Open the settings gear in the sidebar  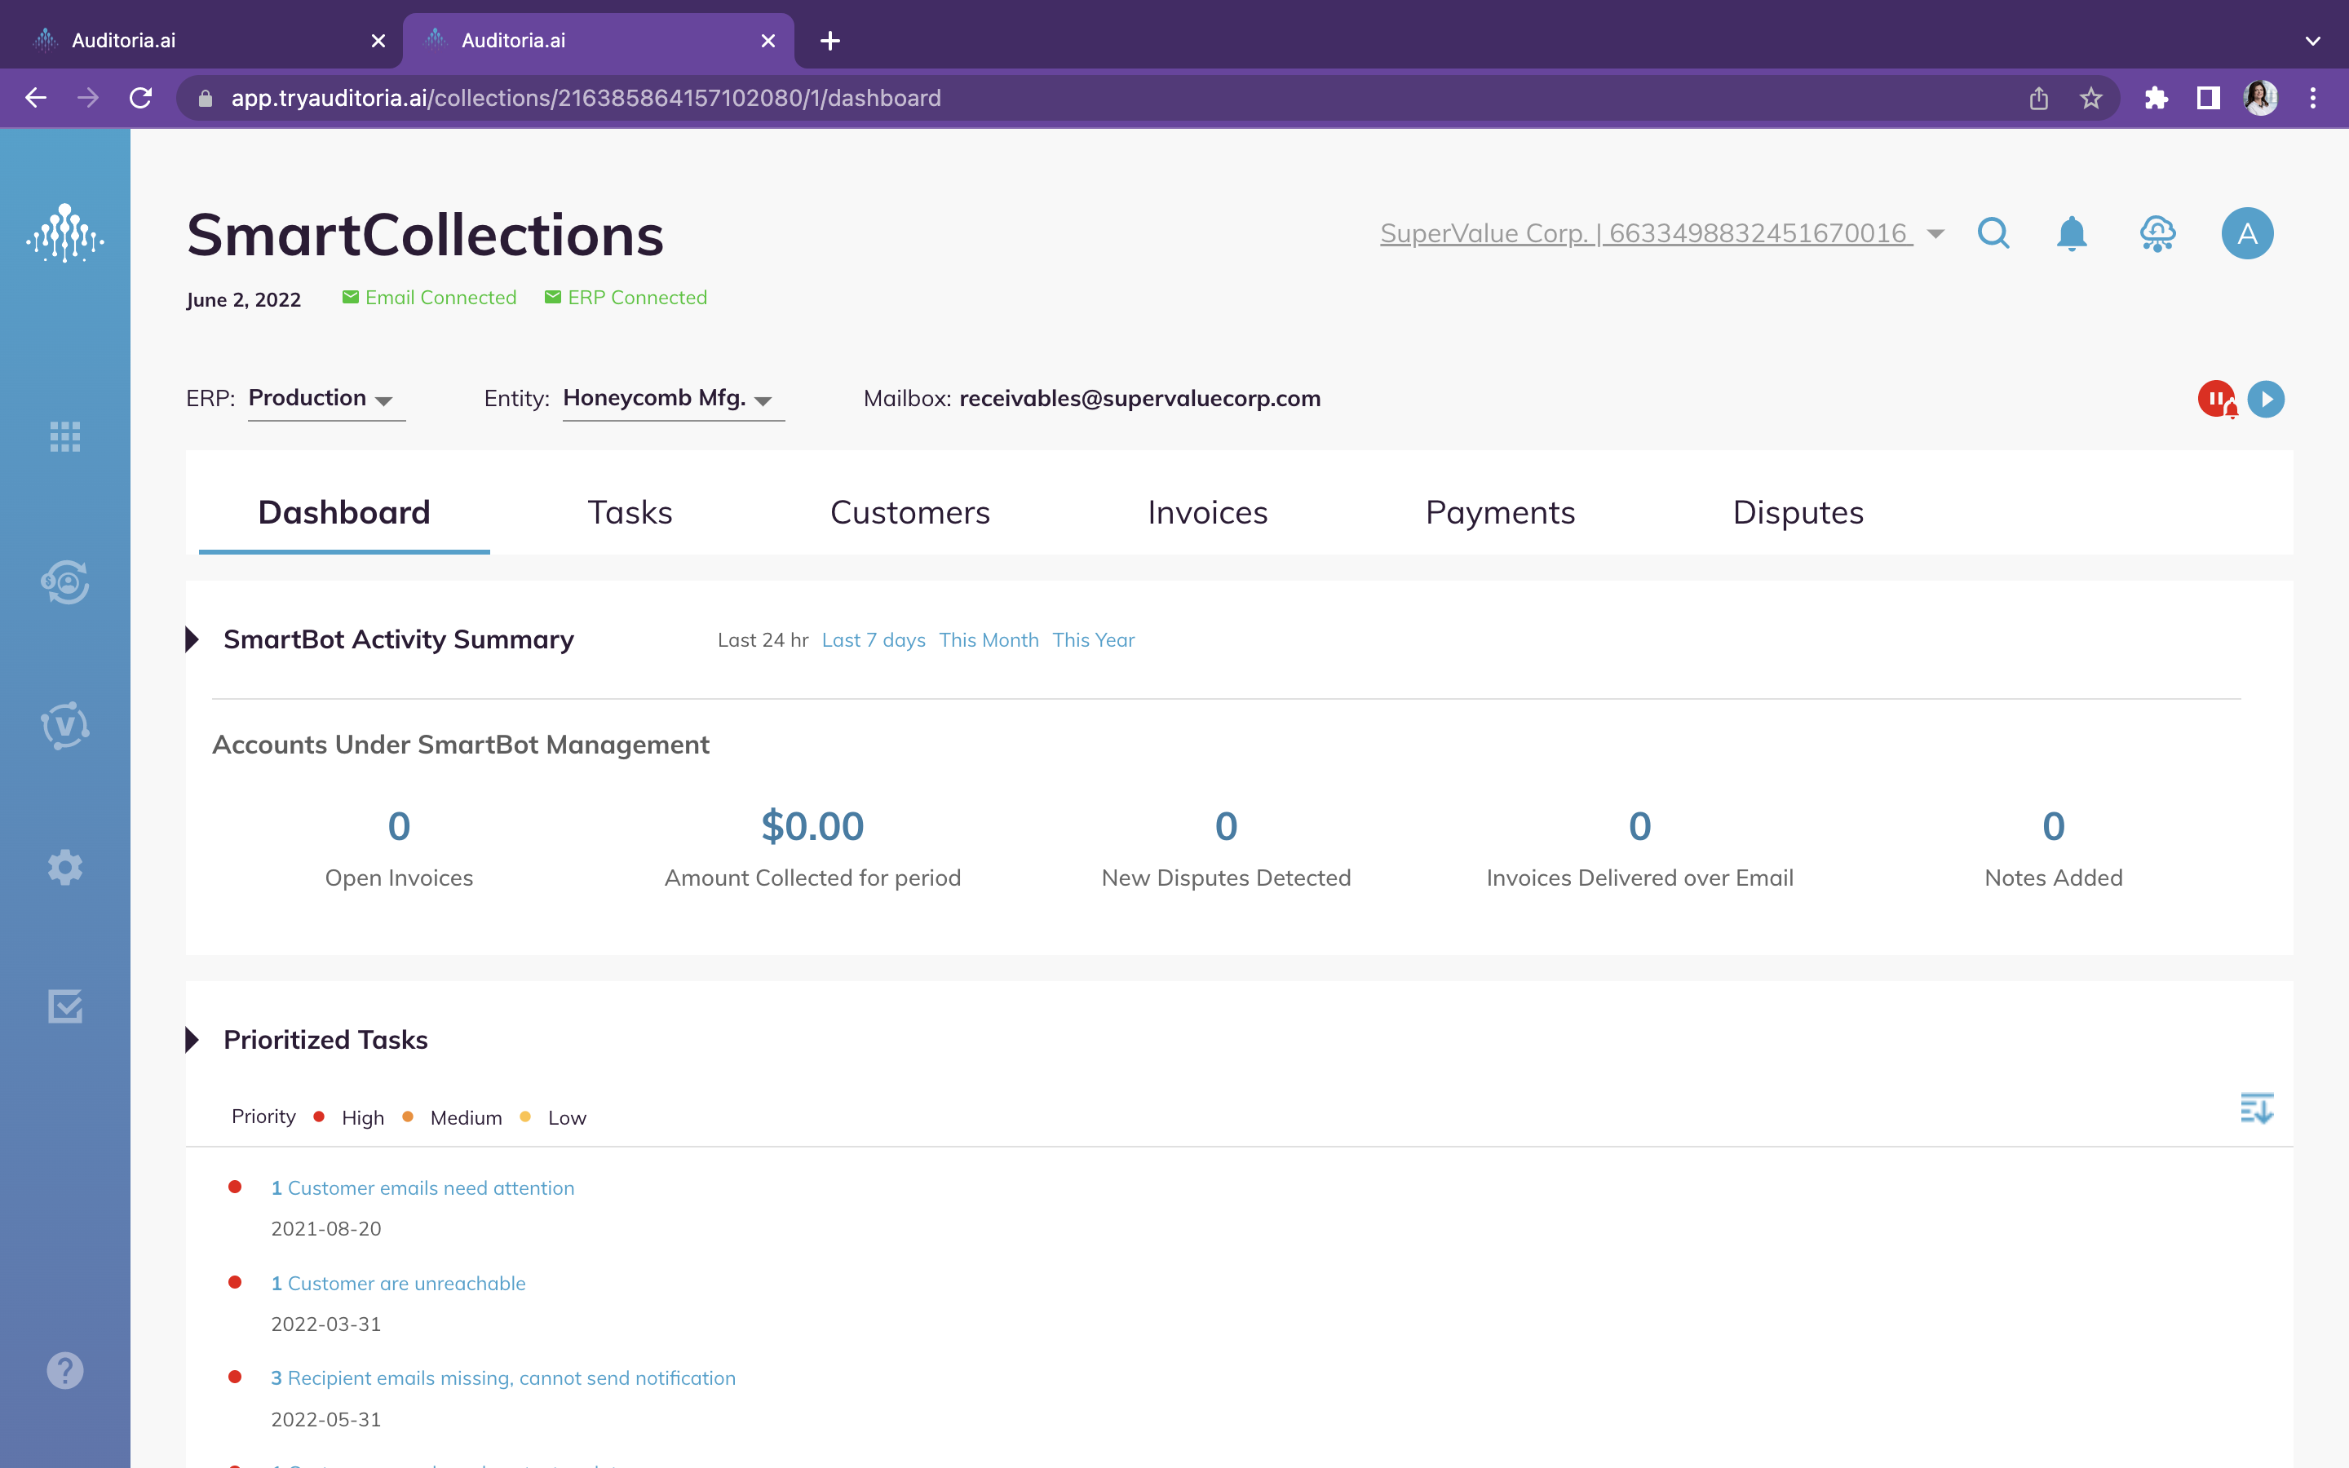pyautogui.click(x=65, y=867)
